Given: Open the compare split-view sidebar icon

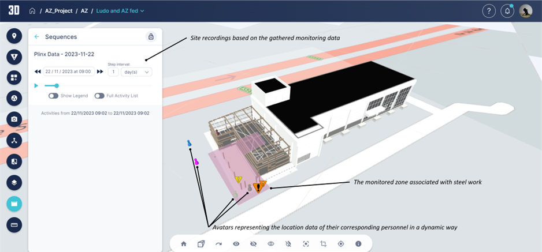Looking at the screenshot, I should click(x=14, y=161).
